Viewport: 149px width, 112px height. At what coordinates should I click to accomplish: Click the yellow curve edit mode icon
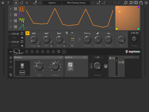click(x=27, y=33)
